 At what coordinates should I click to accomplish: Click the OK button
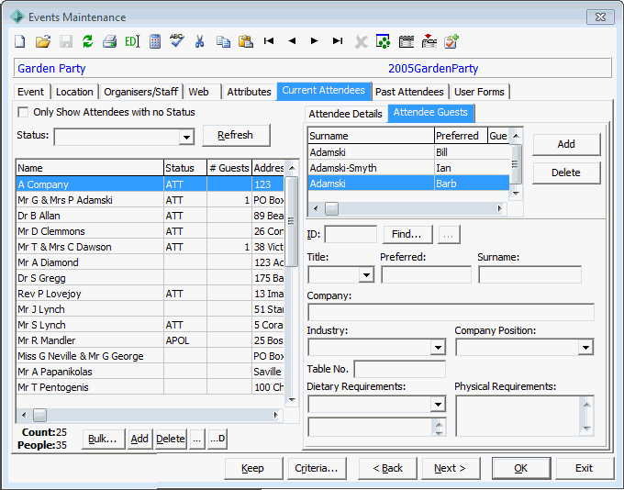click(x=521, y=468)
